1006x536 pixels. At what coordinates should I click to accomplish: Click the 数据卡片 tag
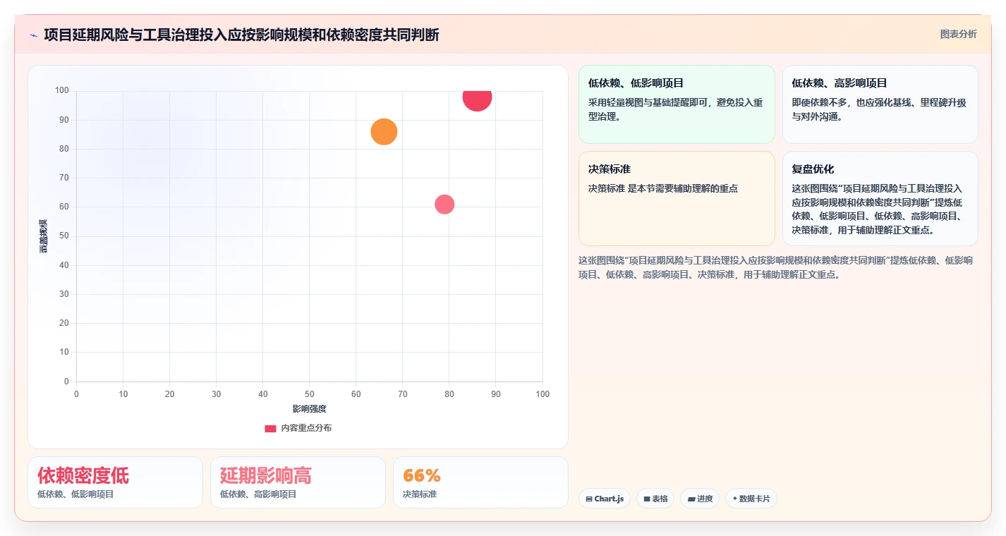click(x=751, y=499)
